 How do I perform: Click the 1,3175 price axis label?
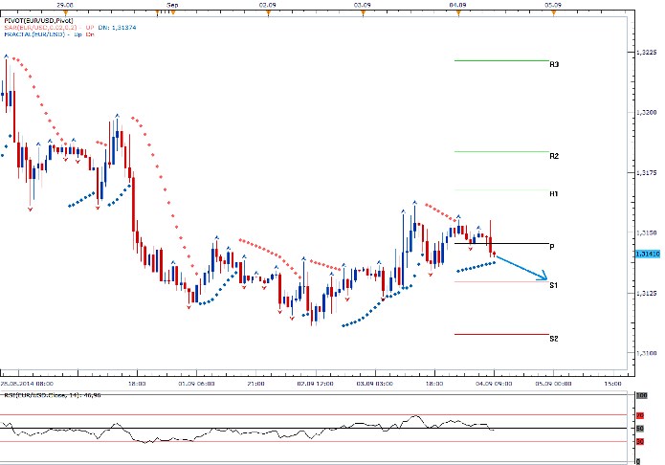click(x=646, y=172)
